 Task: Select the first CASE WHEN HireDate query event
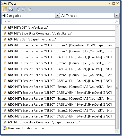[x=58, y=57]
